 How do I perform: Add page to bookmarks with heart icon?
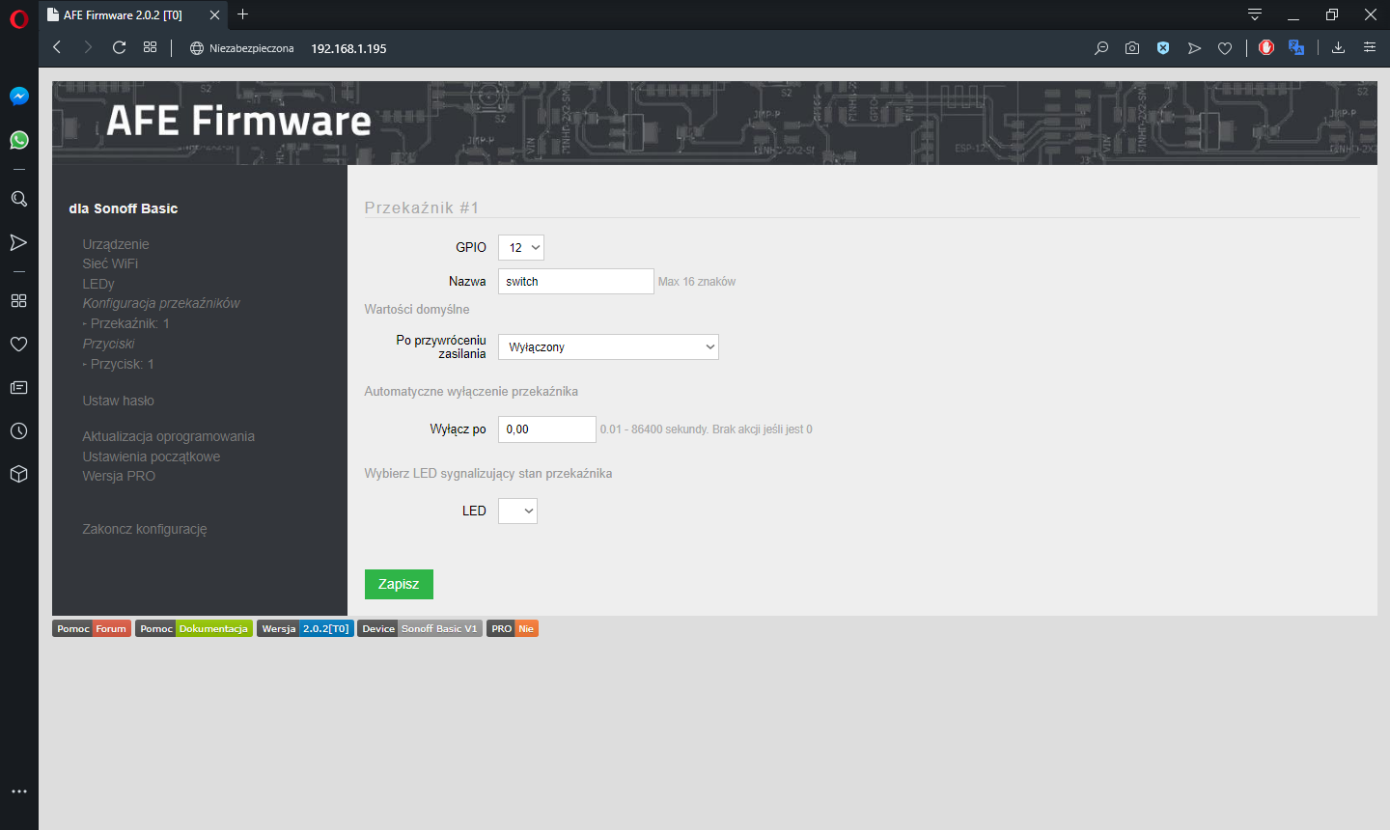pyautogui.click(x=1225, y=48)
